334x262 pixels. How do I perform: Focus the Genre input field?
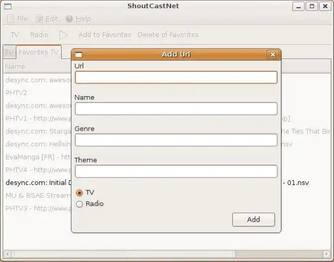[x=176, y=140]
